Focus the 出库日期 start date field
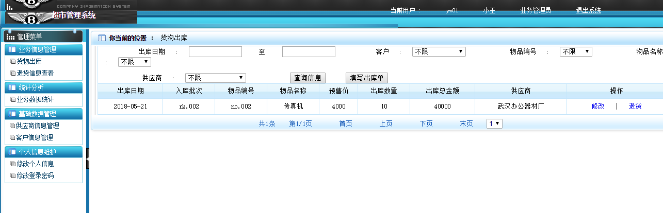This screenshot has width=663, height=213. [215, 51]
